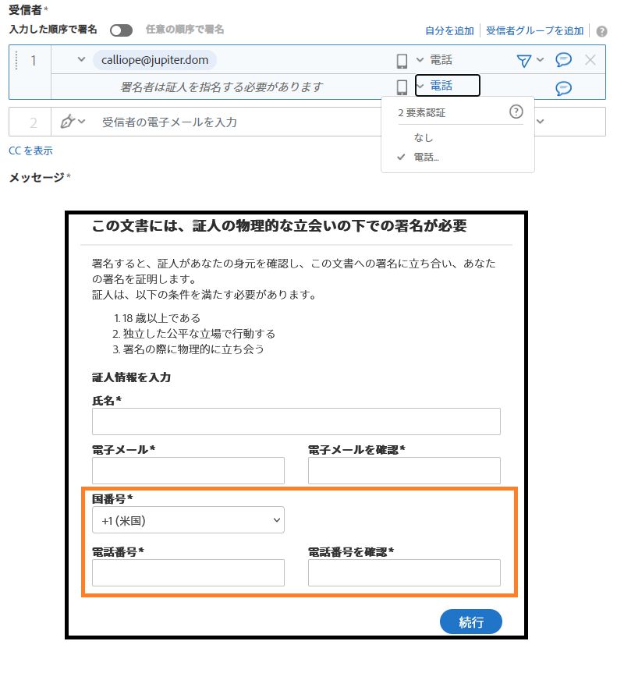
Task: Click the 電話番号 input field
Action: pyautogui.click(x=188, y=572)
